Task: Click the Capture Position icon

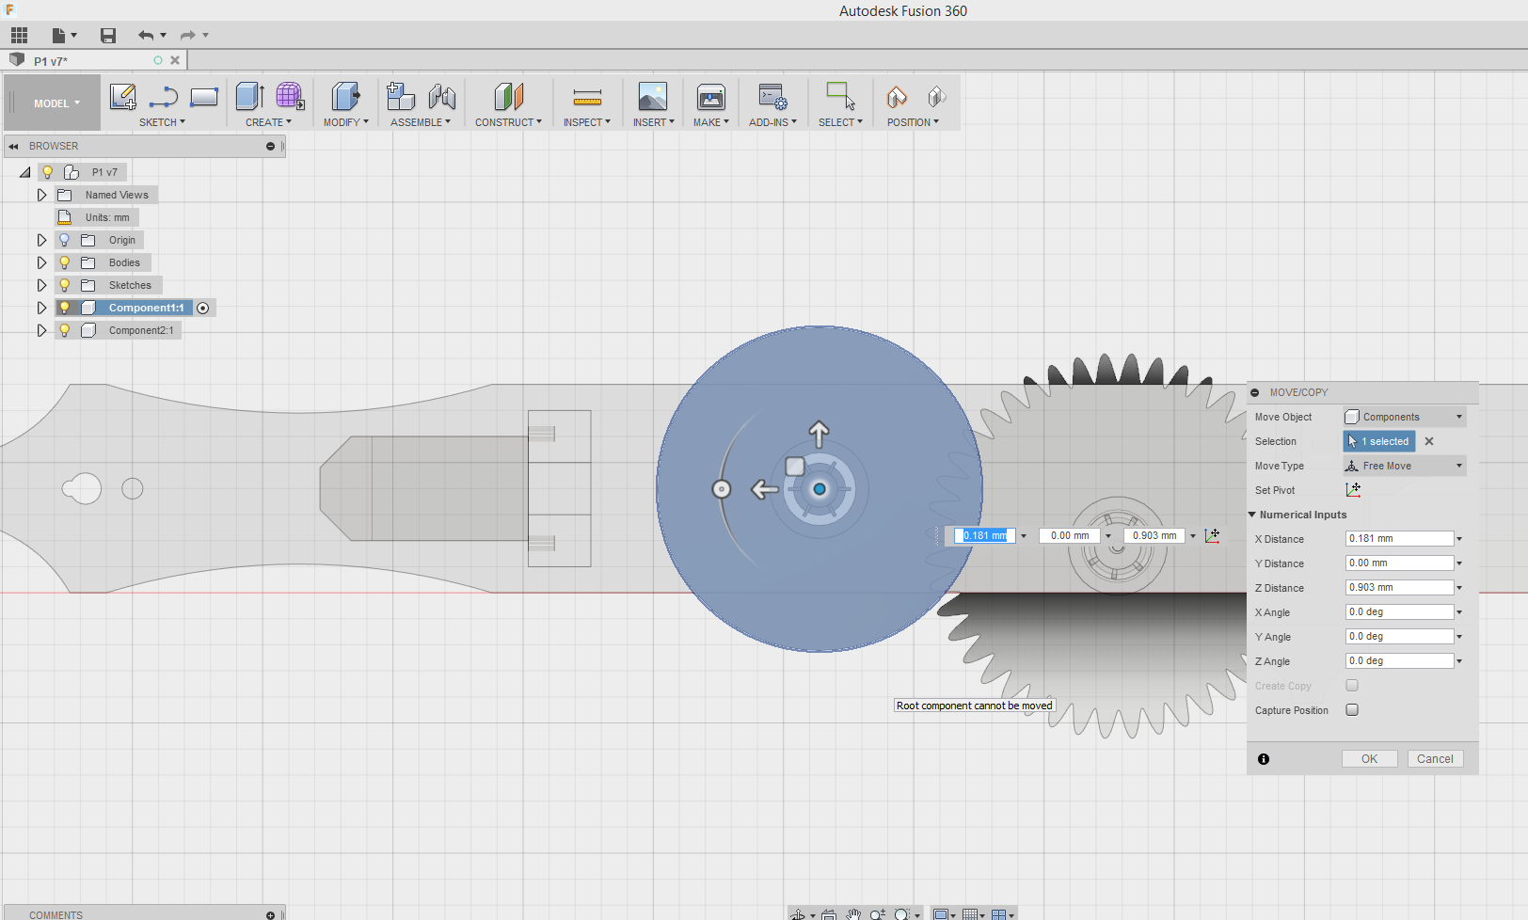Action: click(x=897, y=96)
